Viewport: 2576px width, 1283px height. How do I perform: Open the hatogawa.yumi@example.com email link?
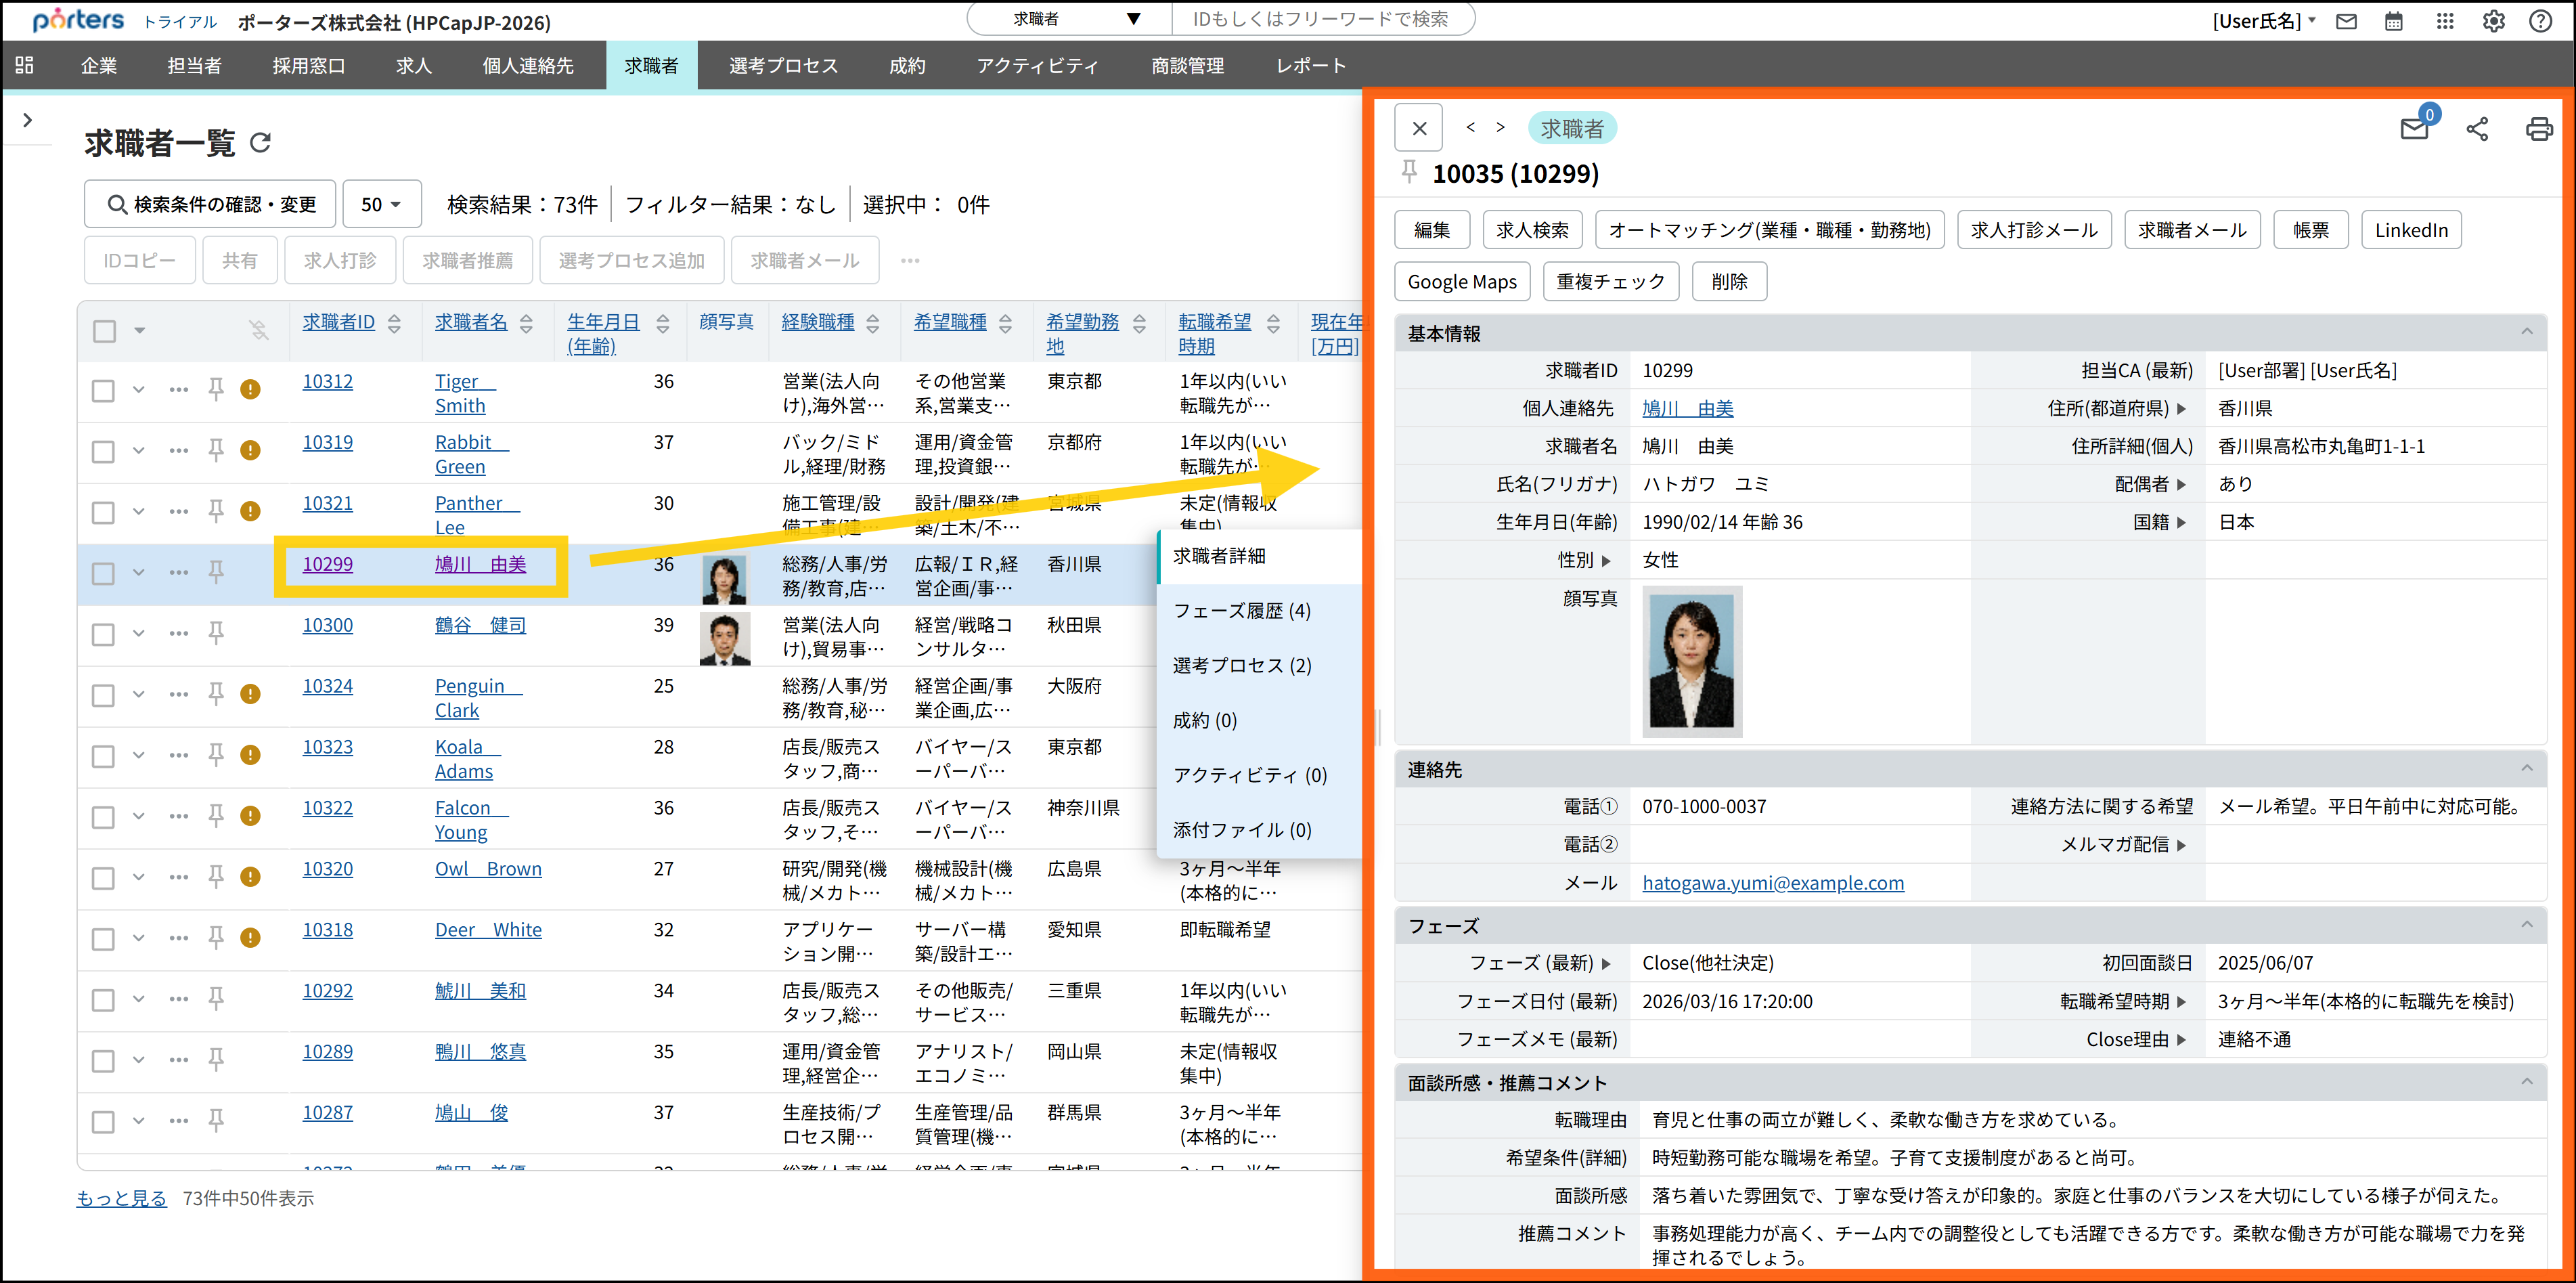point(1772,883)
